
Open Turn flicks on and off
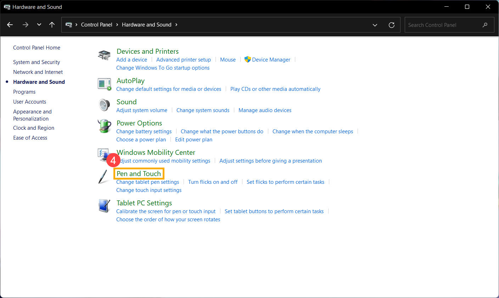(x=213, y=182)
